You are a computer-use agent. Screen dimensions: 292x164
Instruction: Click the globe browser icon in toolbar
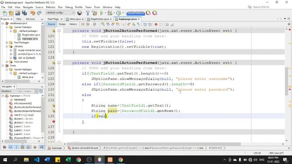pos(79,13)
